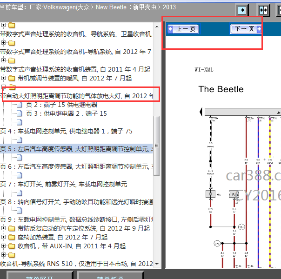The height and width of the screenshot is (279, 281).
Task: Click folder icon of 带机械调节装置的暖风
Action: click(12, 78)
